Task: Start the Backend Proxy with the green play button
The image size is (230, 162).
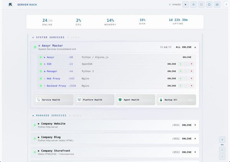Action: [181, 86]
